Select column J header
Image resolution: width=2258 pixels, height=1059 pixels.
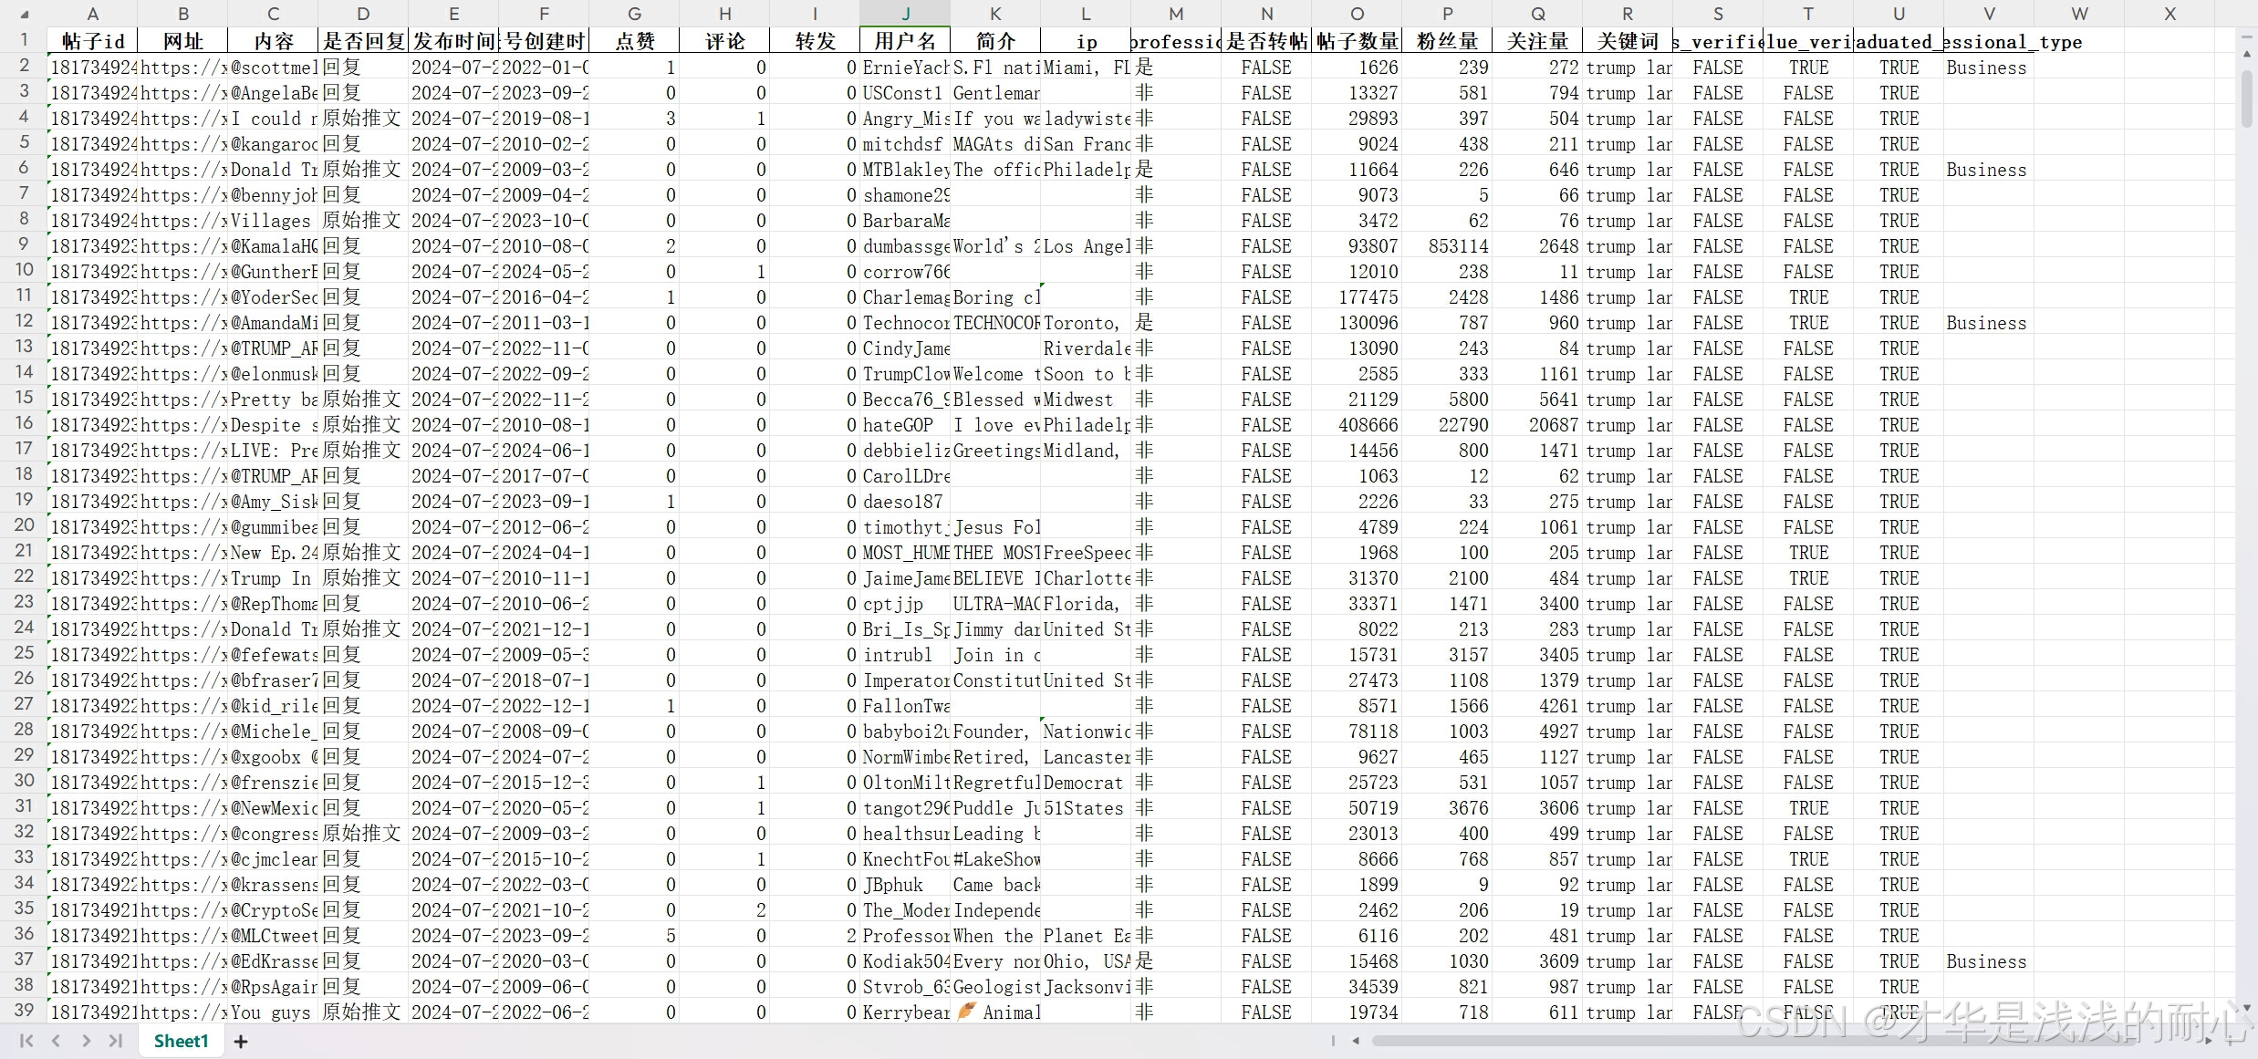tap(905, 14)
